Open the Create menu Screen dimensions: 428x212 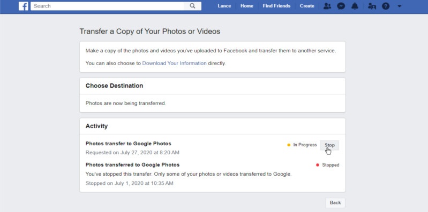click(x=307, y=6)
